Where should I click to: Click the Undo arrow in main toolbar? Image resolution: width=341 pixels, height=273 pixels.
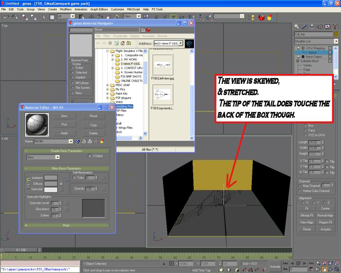pos(6,17)
